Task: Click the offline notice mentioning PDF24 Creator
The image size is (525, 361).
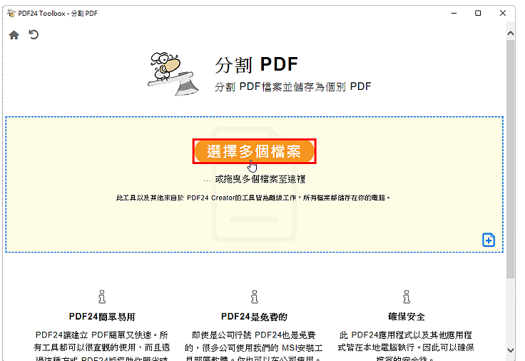Action: pyautogui.click(x=253, y=198)
